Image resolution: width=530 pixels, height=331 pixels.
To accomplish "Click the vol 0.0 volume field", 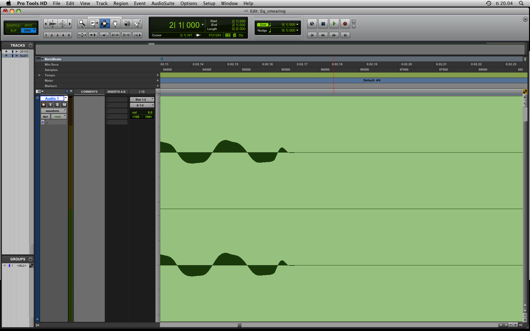I will click(142, 112).
